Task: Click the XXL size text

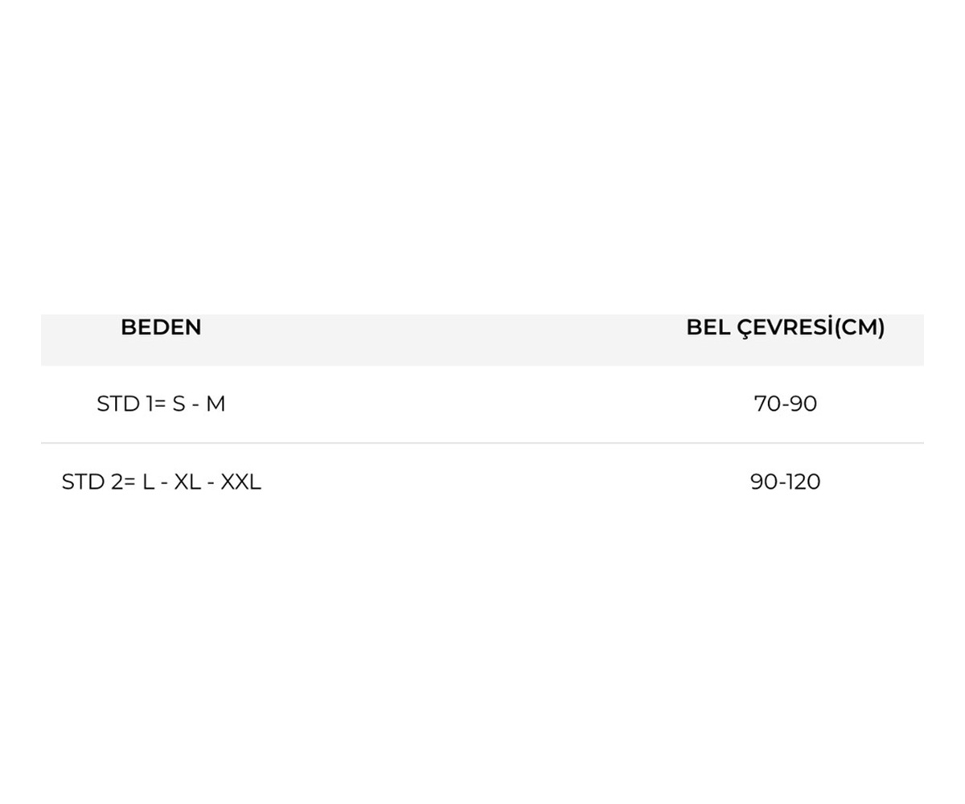Action: [240, 482]
